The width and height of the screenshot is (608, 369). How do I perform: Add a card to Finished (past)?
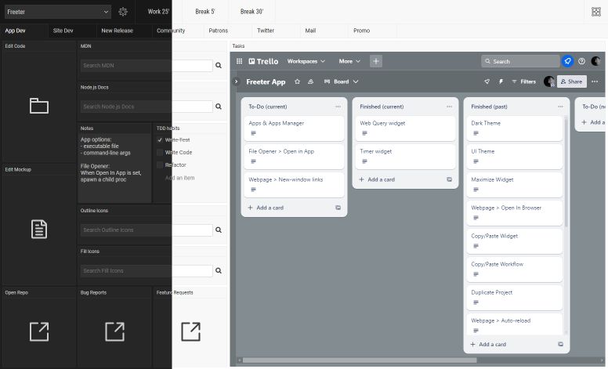coord(488,344)
